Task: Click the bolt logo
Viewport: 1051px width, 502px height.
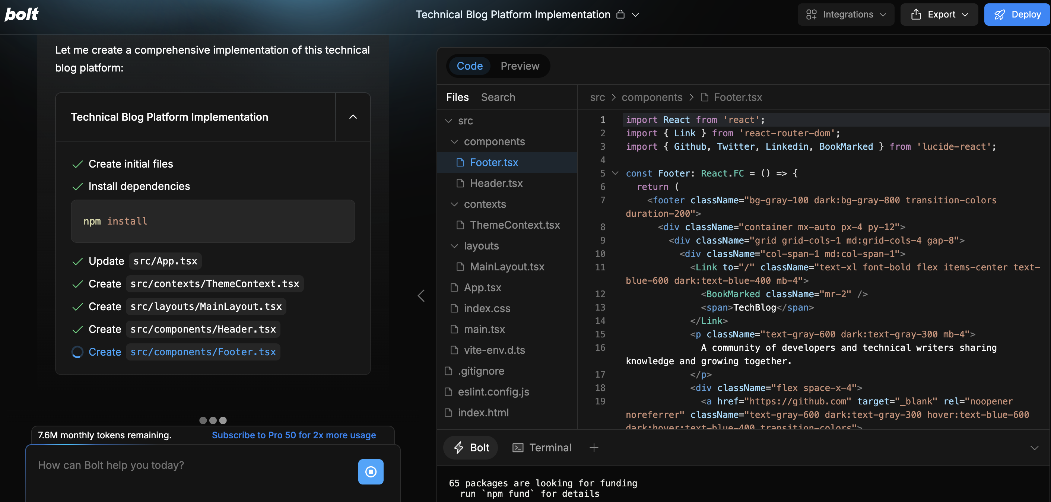Action: coord(21,14)
